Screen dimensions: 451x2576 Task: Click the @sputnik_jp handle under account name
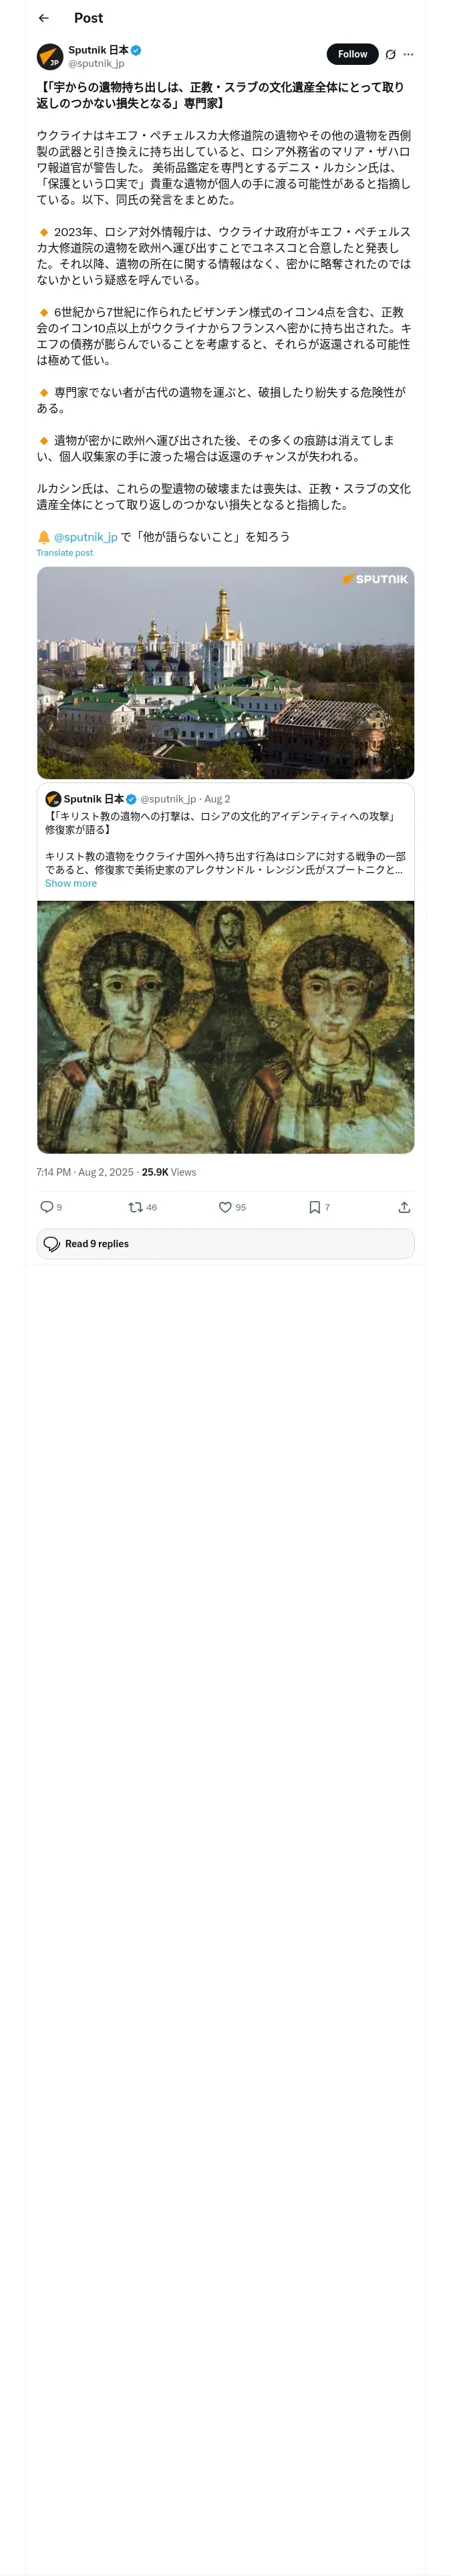[x=96, y=63]
